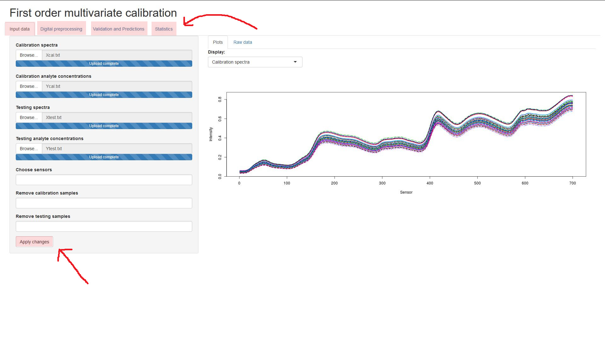Viewport: 605px width, 340px height.
Task: Switch to Raw data sub-tab
Action: [243, 42]
